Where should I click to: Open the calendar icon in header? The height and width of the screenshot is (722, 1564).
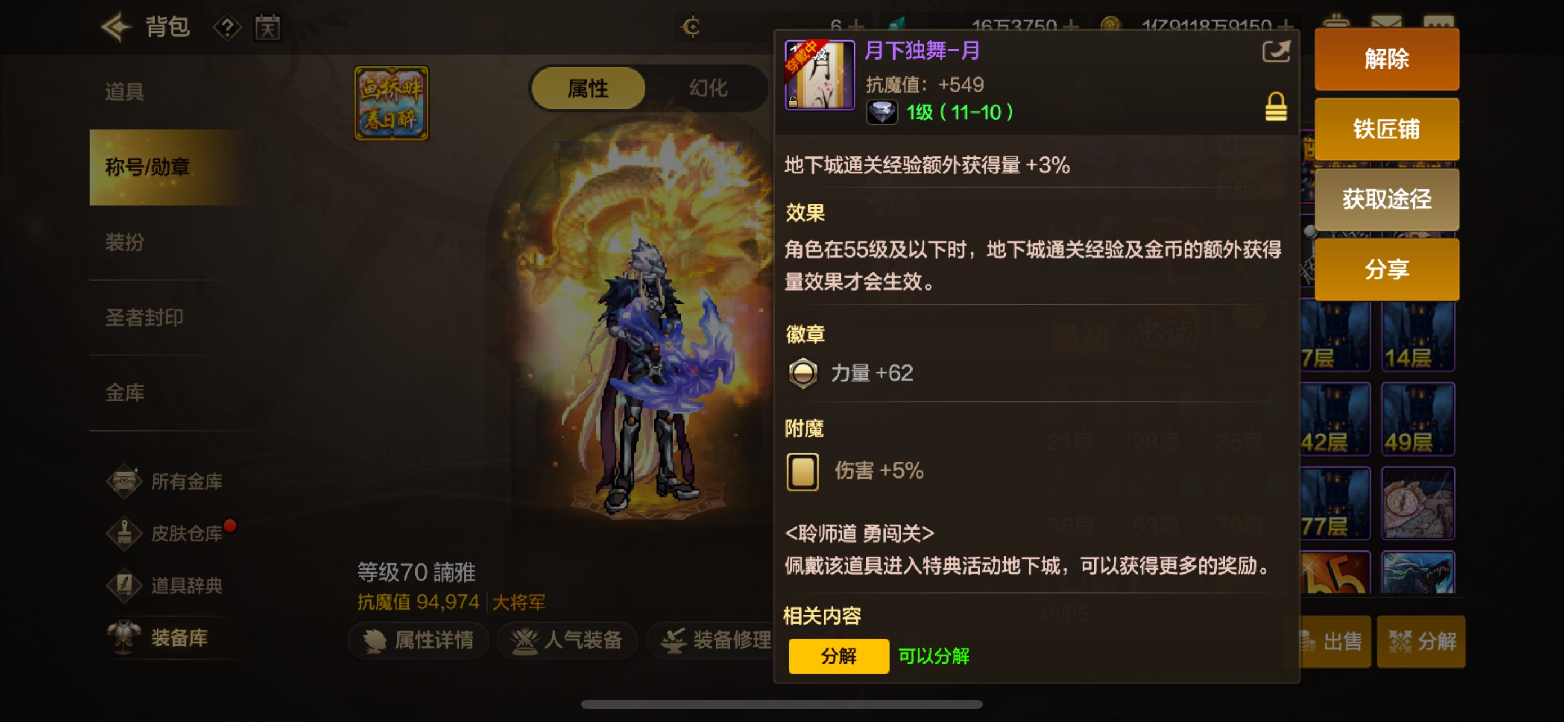pos(267,28)
